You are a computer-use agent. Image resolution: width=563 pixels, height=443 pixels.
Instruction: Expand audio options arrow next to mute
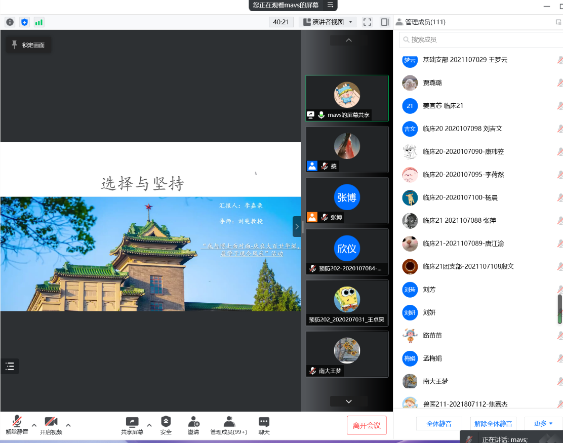[x=34, y=425]
